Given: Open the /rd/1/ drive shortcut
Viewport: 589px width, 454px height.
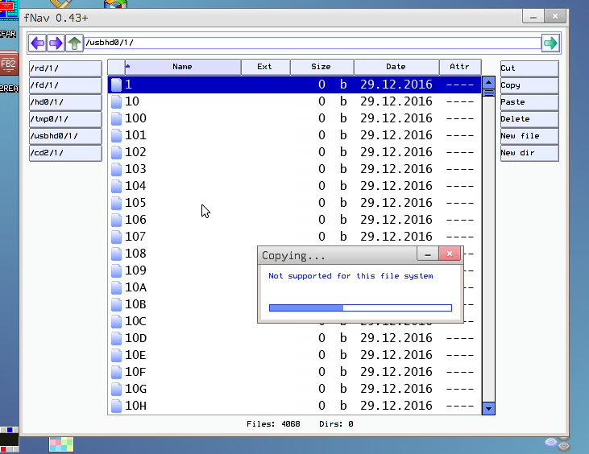Looking at the screenshot, I should [65, 68].
